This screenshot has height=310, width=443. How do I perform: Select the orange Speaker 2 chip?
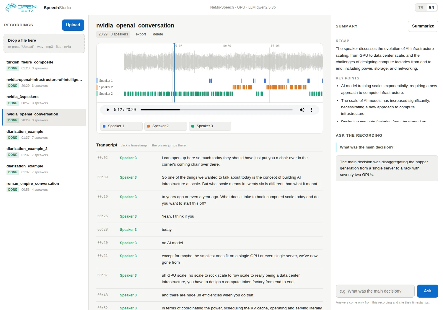click(166, 126)
